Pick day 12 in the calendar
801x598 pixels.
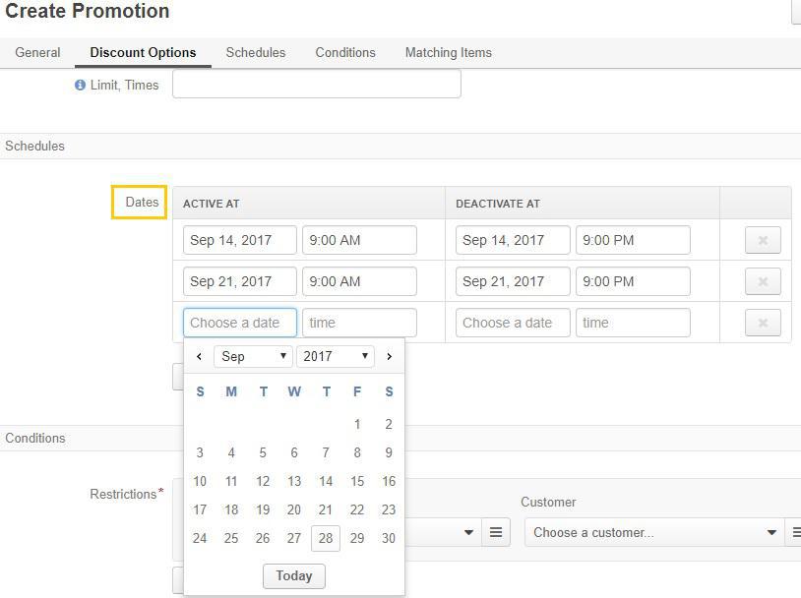point(263,481)
